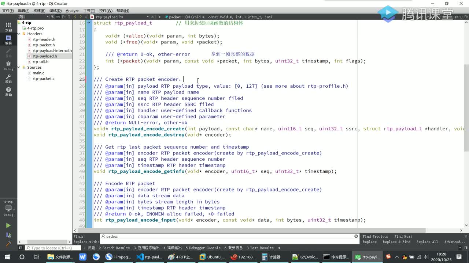469x263 pixels.
Task: Build the project with hammer icon
Action: (8, 244)
